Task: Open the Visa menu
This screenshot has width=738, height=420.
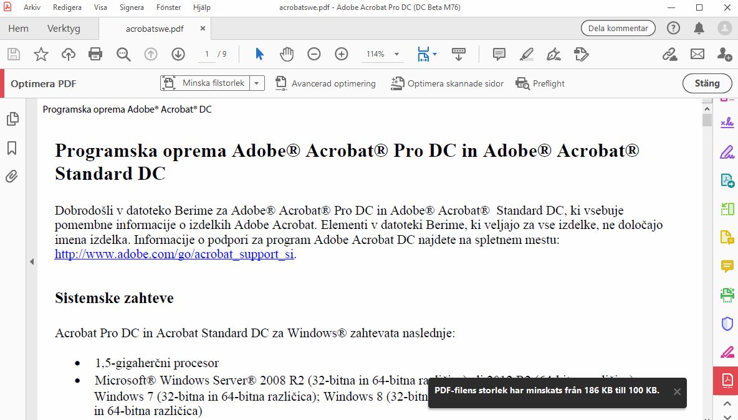Action: [x=100, y=7]
